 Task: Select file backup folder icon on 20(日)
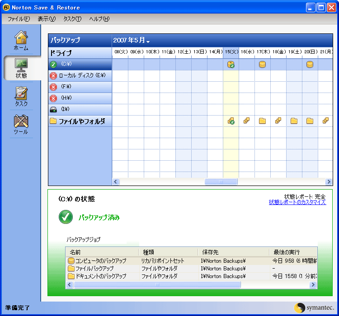310,121
